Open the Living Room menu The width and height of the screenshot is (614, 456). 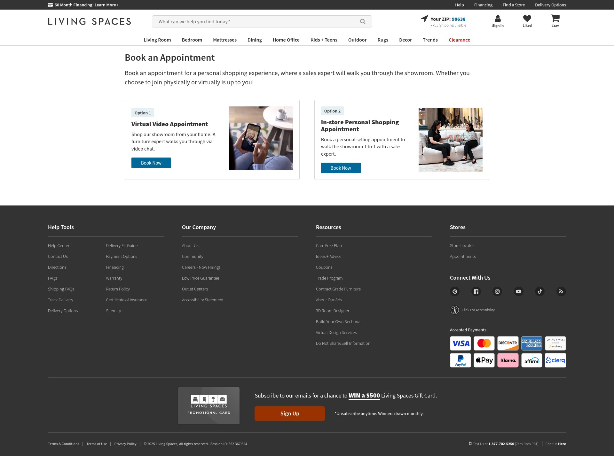157,40
